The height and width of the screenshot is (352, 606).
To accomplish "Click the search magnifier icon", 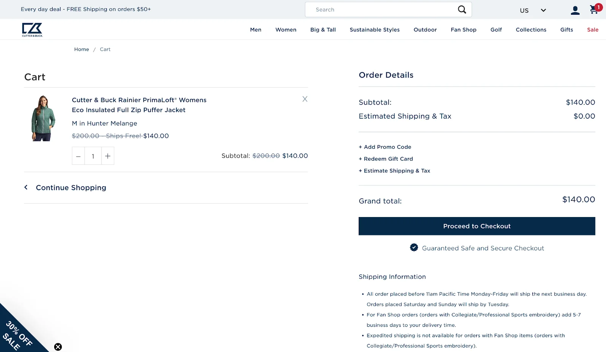I will click(x=462, y=9).
